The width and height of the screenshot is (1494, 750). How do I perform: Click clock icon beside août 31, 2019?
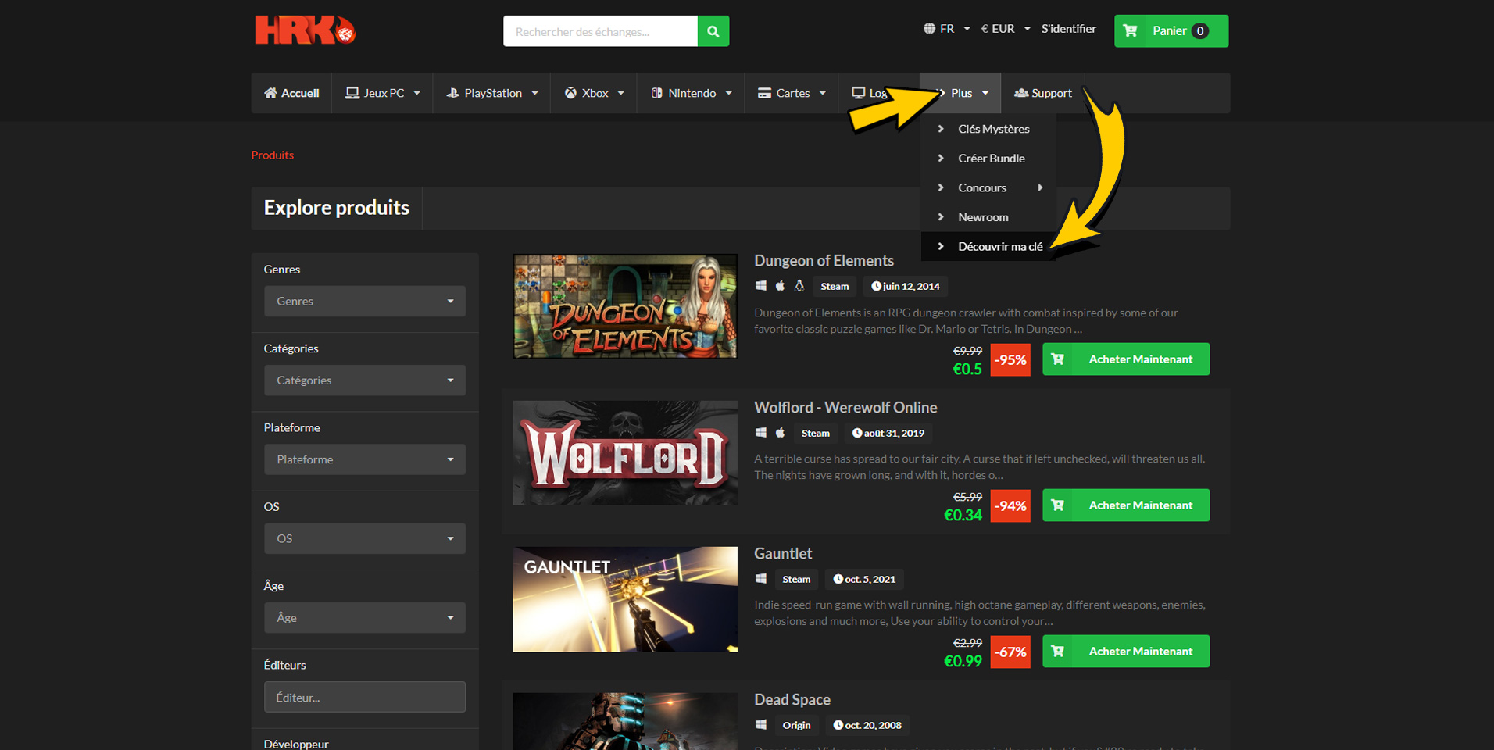click(x=857, y=433)
